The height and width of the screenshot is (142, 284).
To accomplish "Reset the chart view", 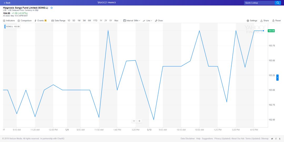I will click(x=276, y=21).
